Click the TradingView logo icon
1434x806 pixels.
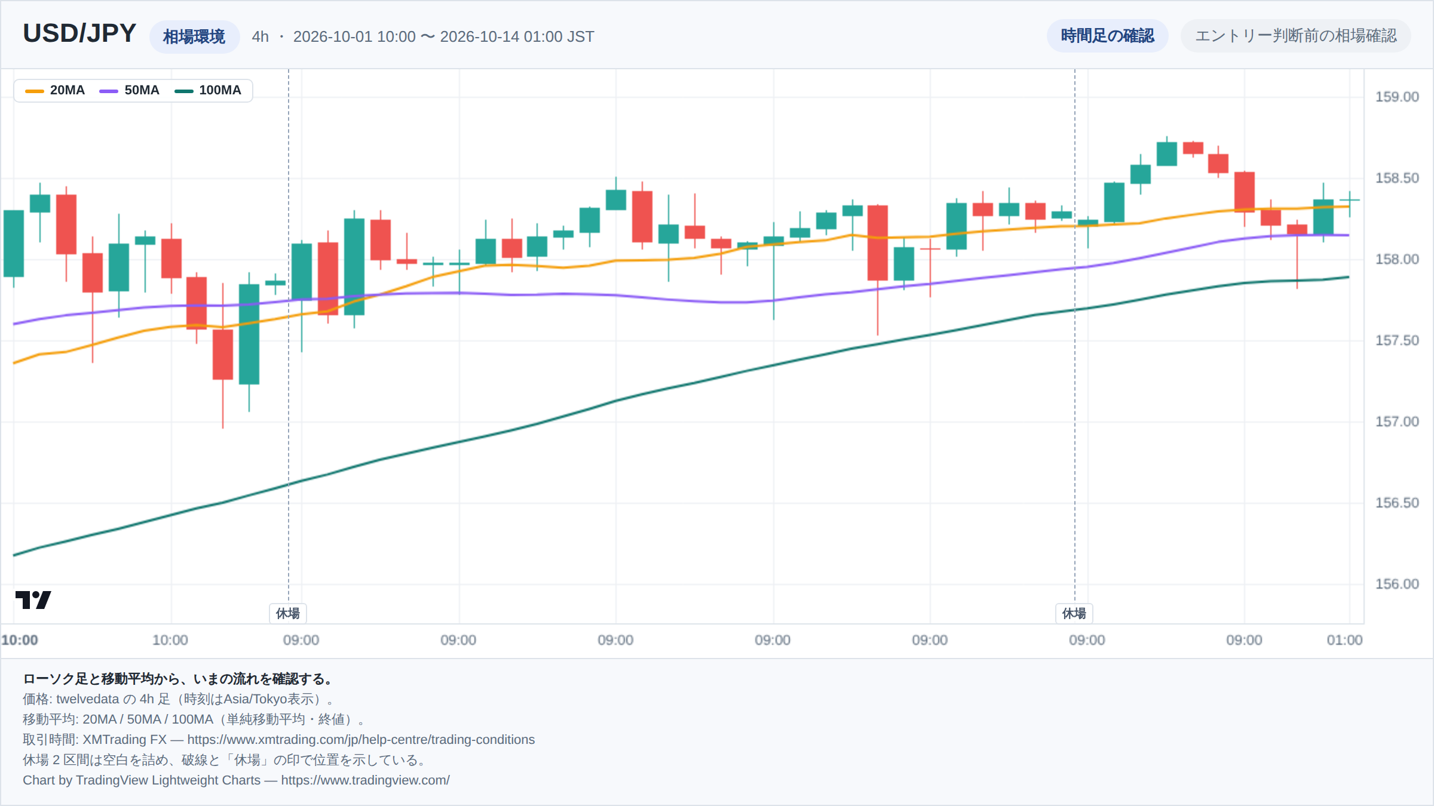point(33,599)
